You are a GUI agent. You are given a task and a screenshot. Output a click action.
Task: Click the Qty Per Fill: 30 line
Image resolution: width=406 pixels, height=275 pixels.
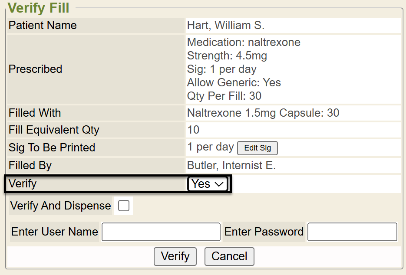[224, 96]
